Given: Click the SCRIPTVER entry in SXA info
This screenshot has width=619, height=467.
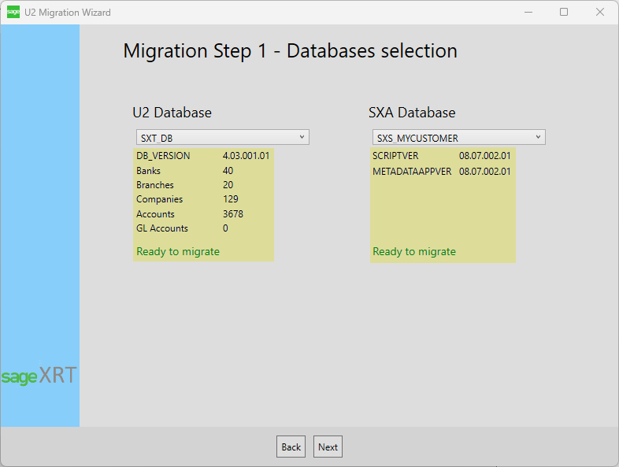Looking at the screenshot, I should [395, 156].
